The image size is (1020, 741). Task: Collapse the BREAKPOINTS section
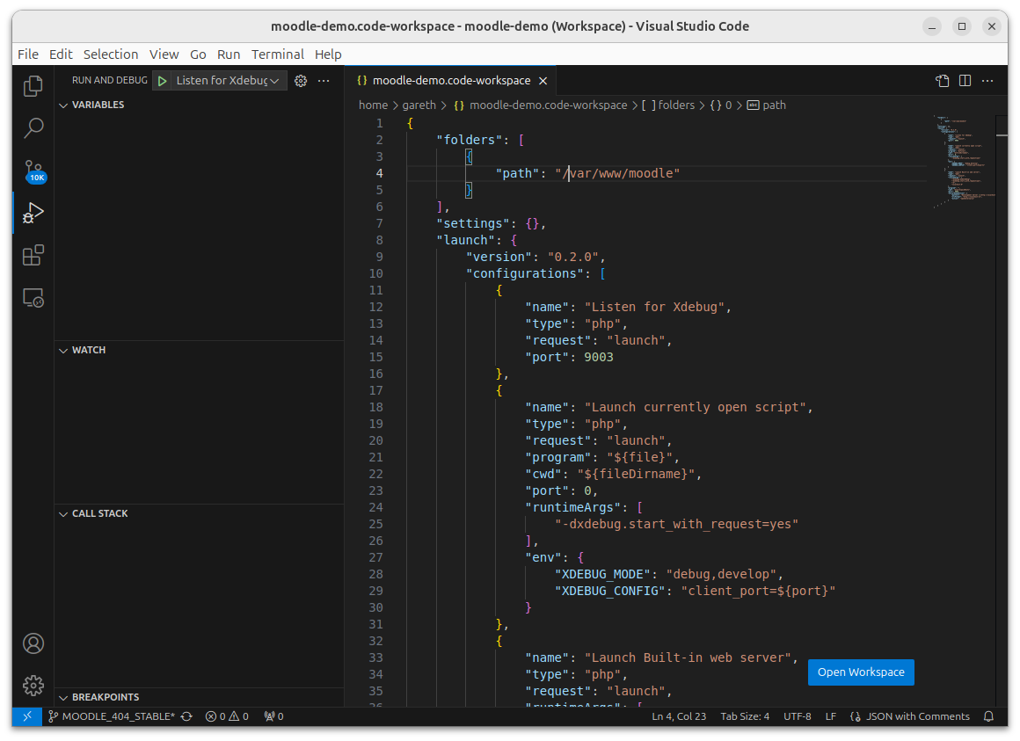[x=199, y=697]
